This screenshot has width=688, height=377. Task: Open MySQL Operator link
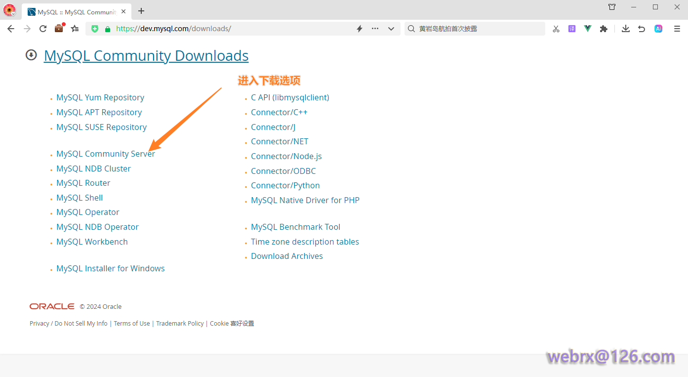click(x=88, y=212)
